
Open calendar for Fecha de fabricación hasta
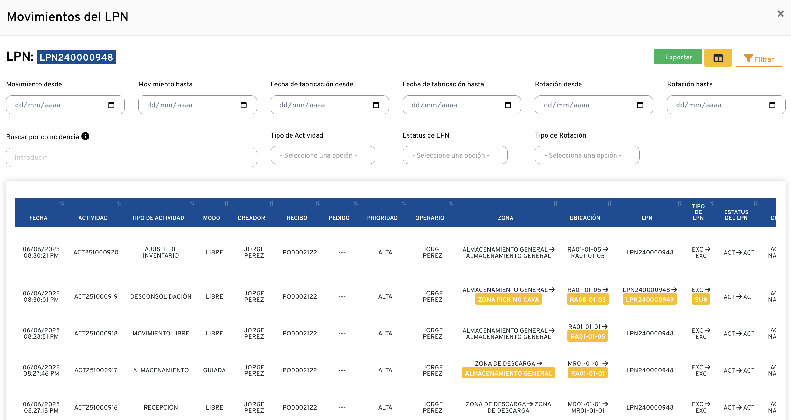pos(508,105)
